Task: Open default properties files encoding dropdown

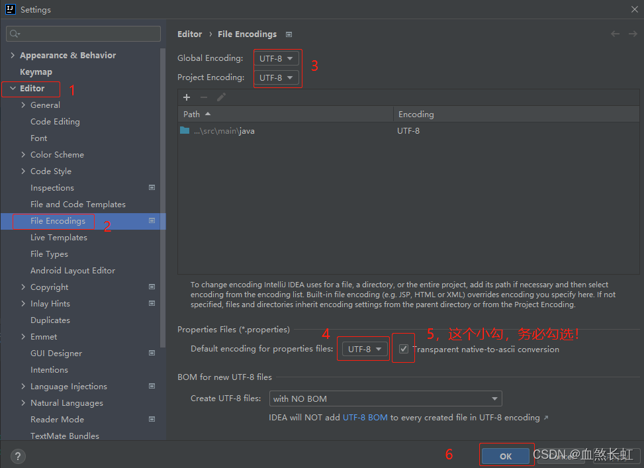Action: [365, 349]
